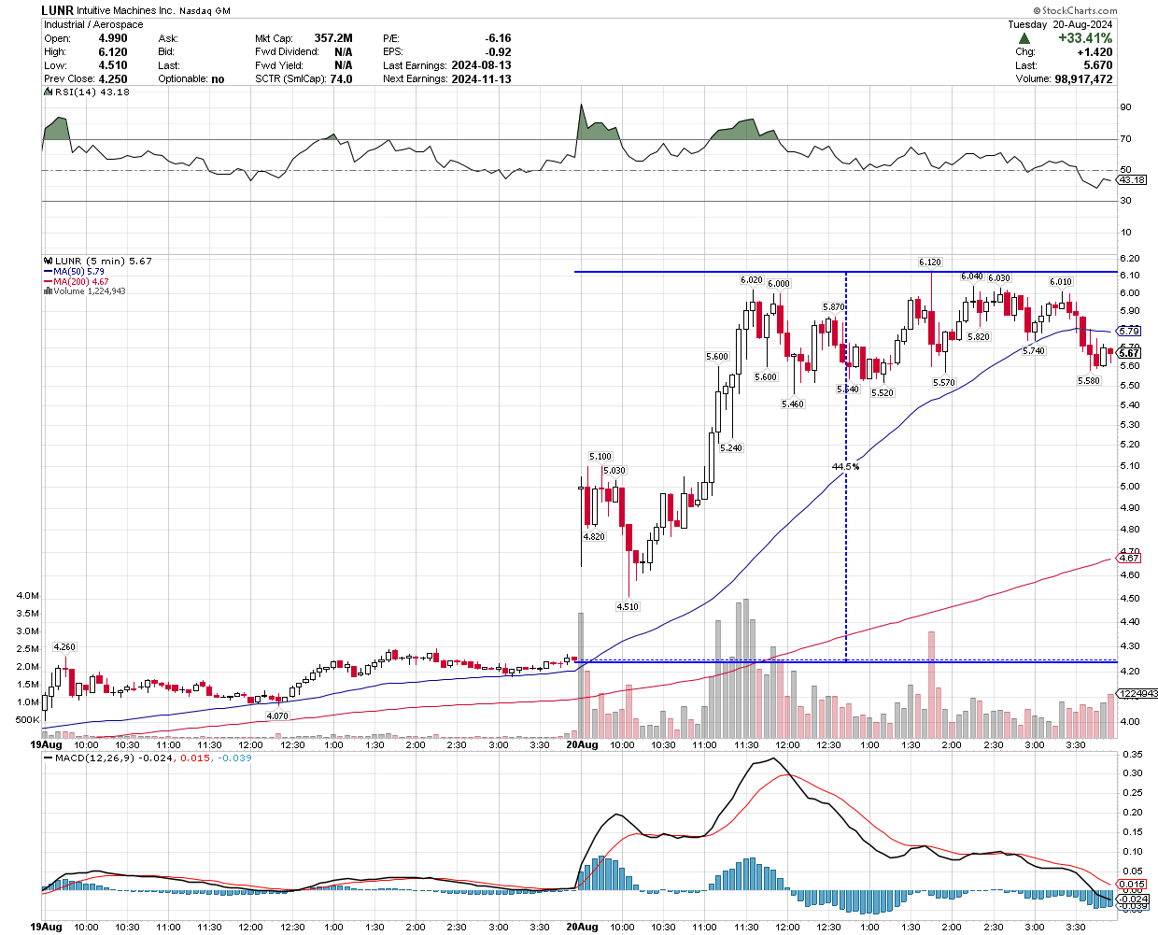Screen dimensions: 1158x935
Task: Click the 4.260 label on 19 Aug open
Action: coord(64,646)
